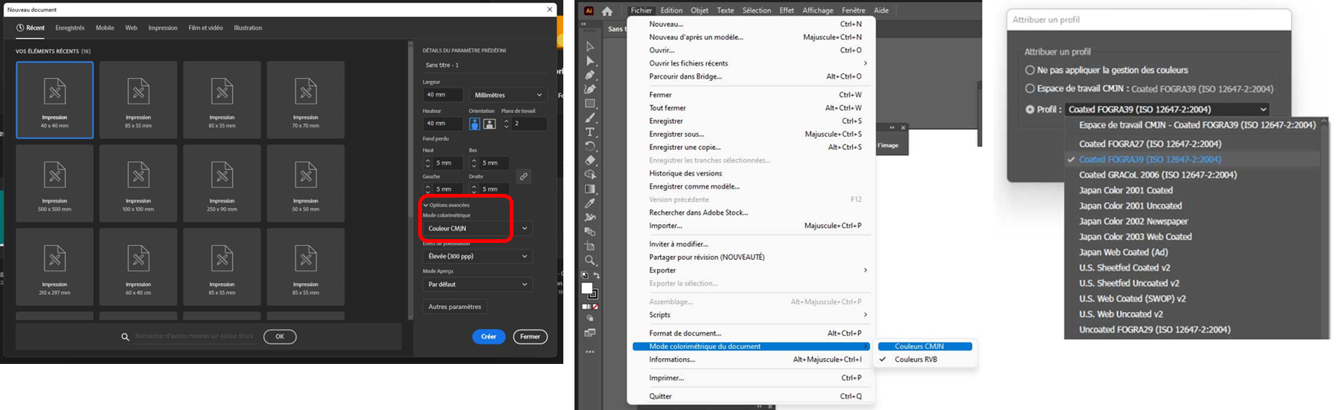Click the blue 'Créer' button
Image resolution: width=1338 pixels, height=410 pixels.
click(x=488, y=336)
